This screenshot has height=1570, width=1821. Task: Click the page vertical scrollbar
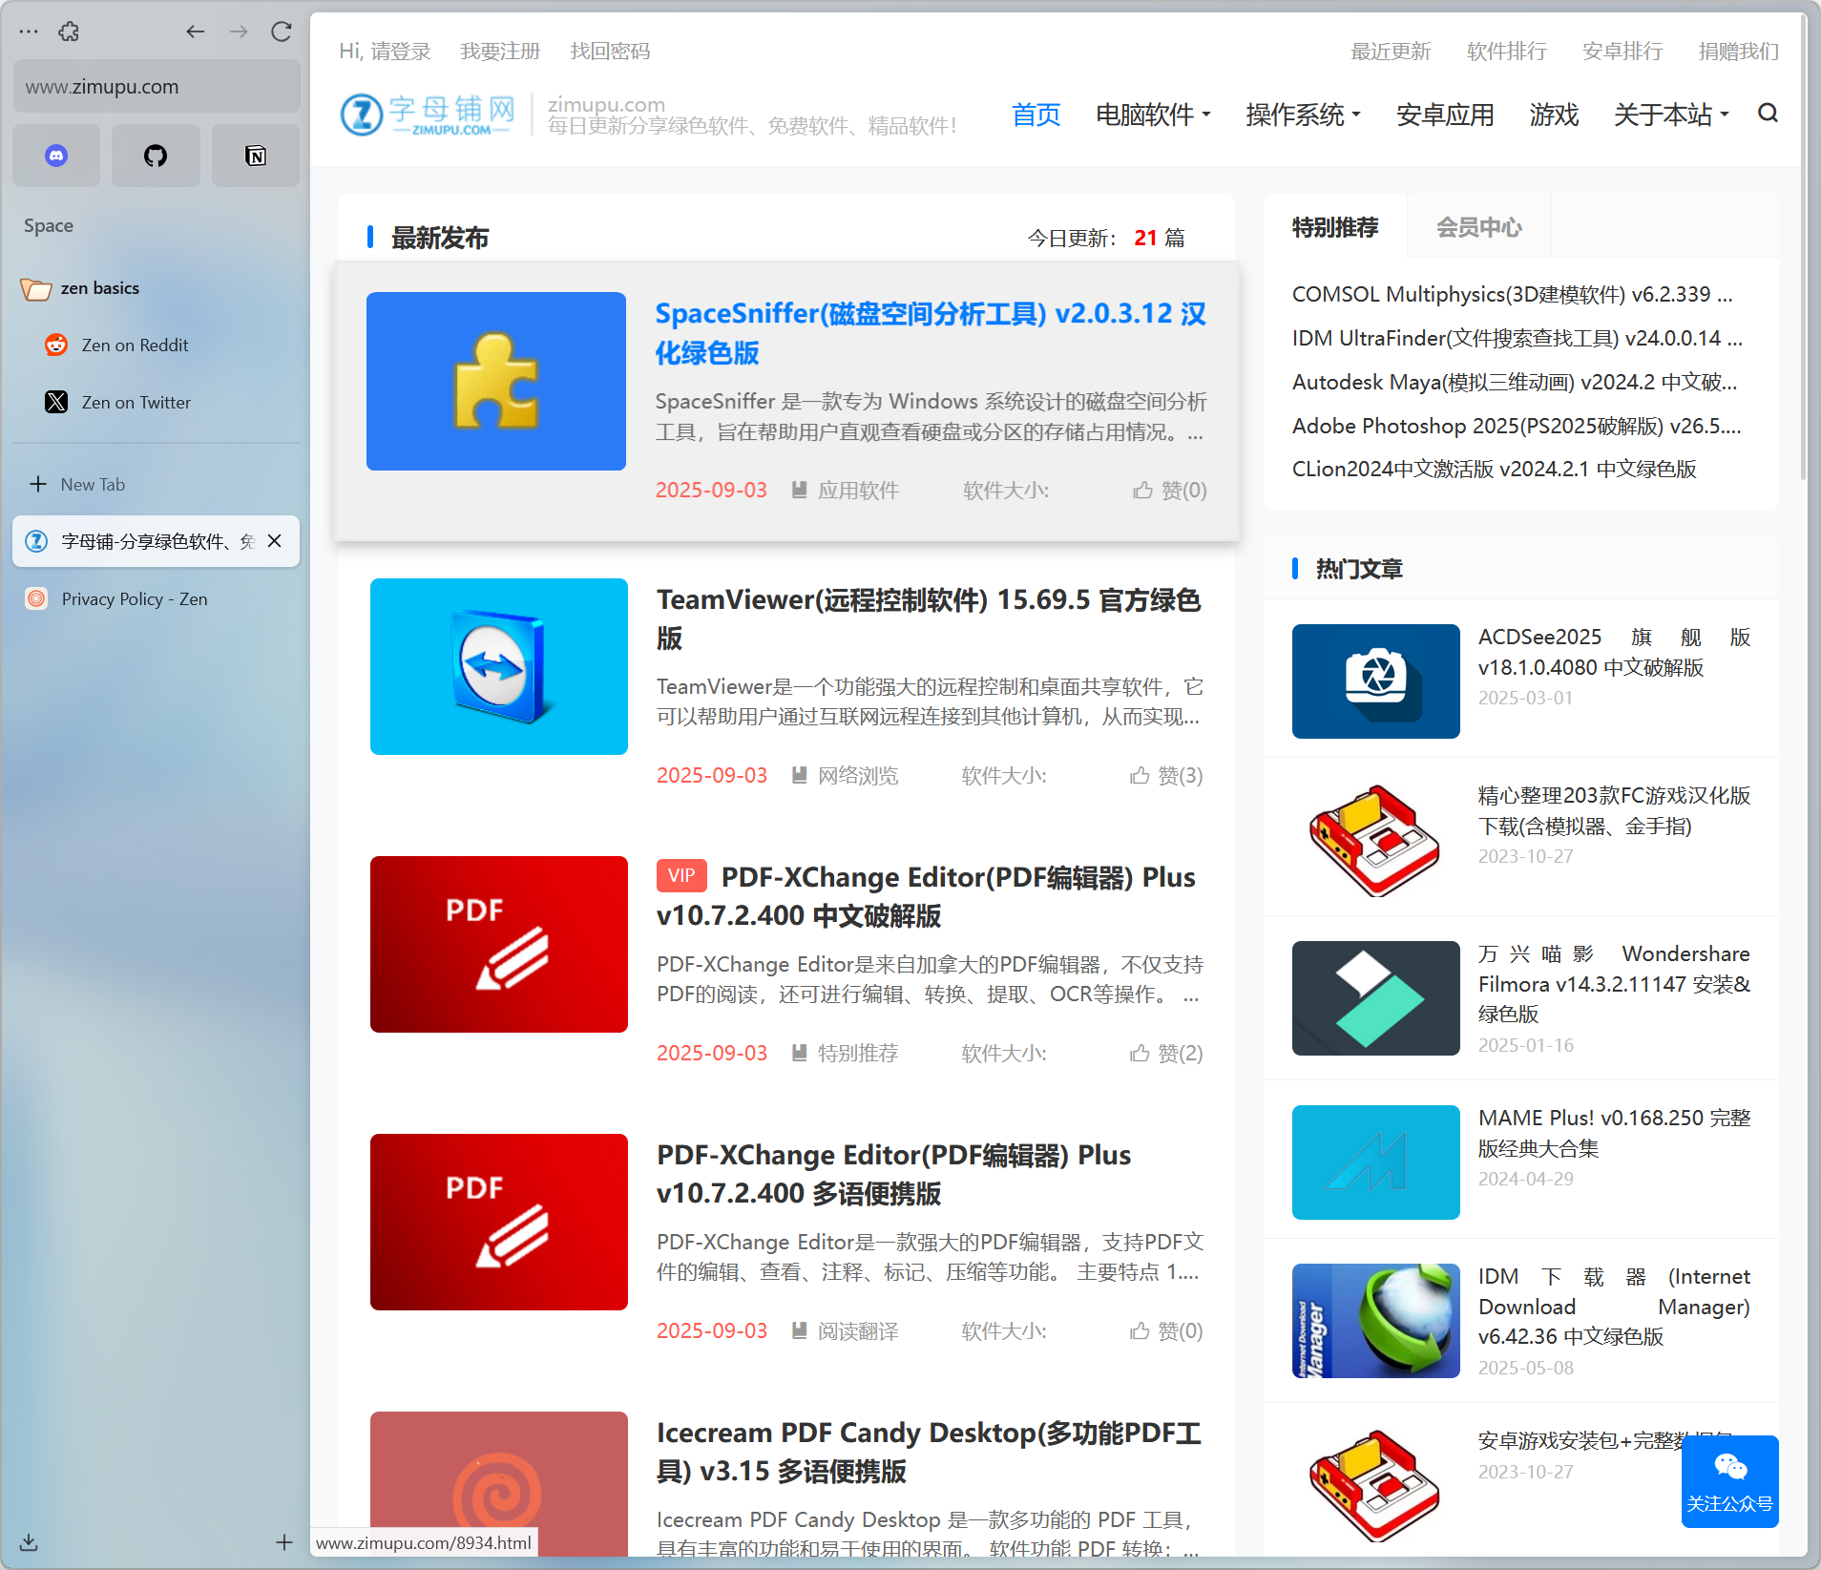[1802, 248]
